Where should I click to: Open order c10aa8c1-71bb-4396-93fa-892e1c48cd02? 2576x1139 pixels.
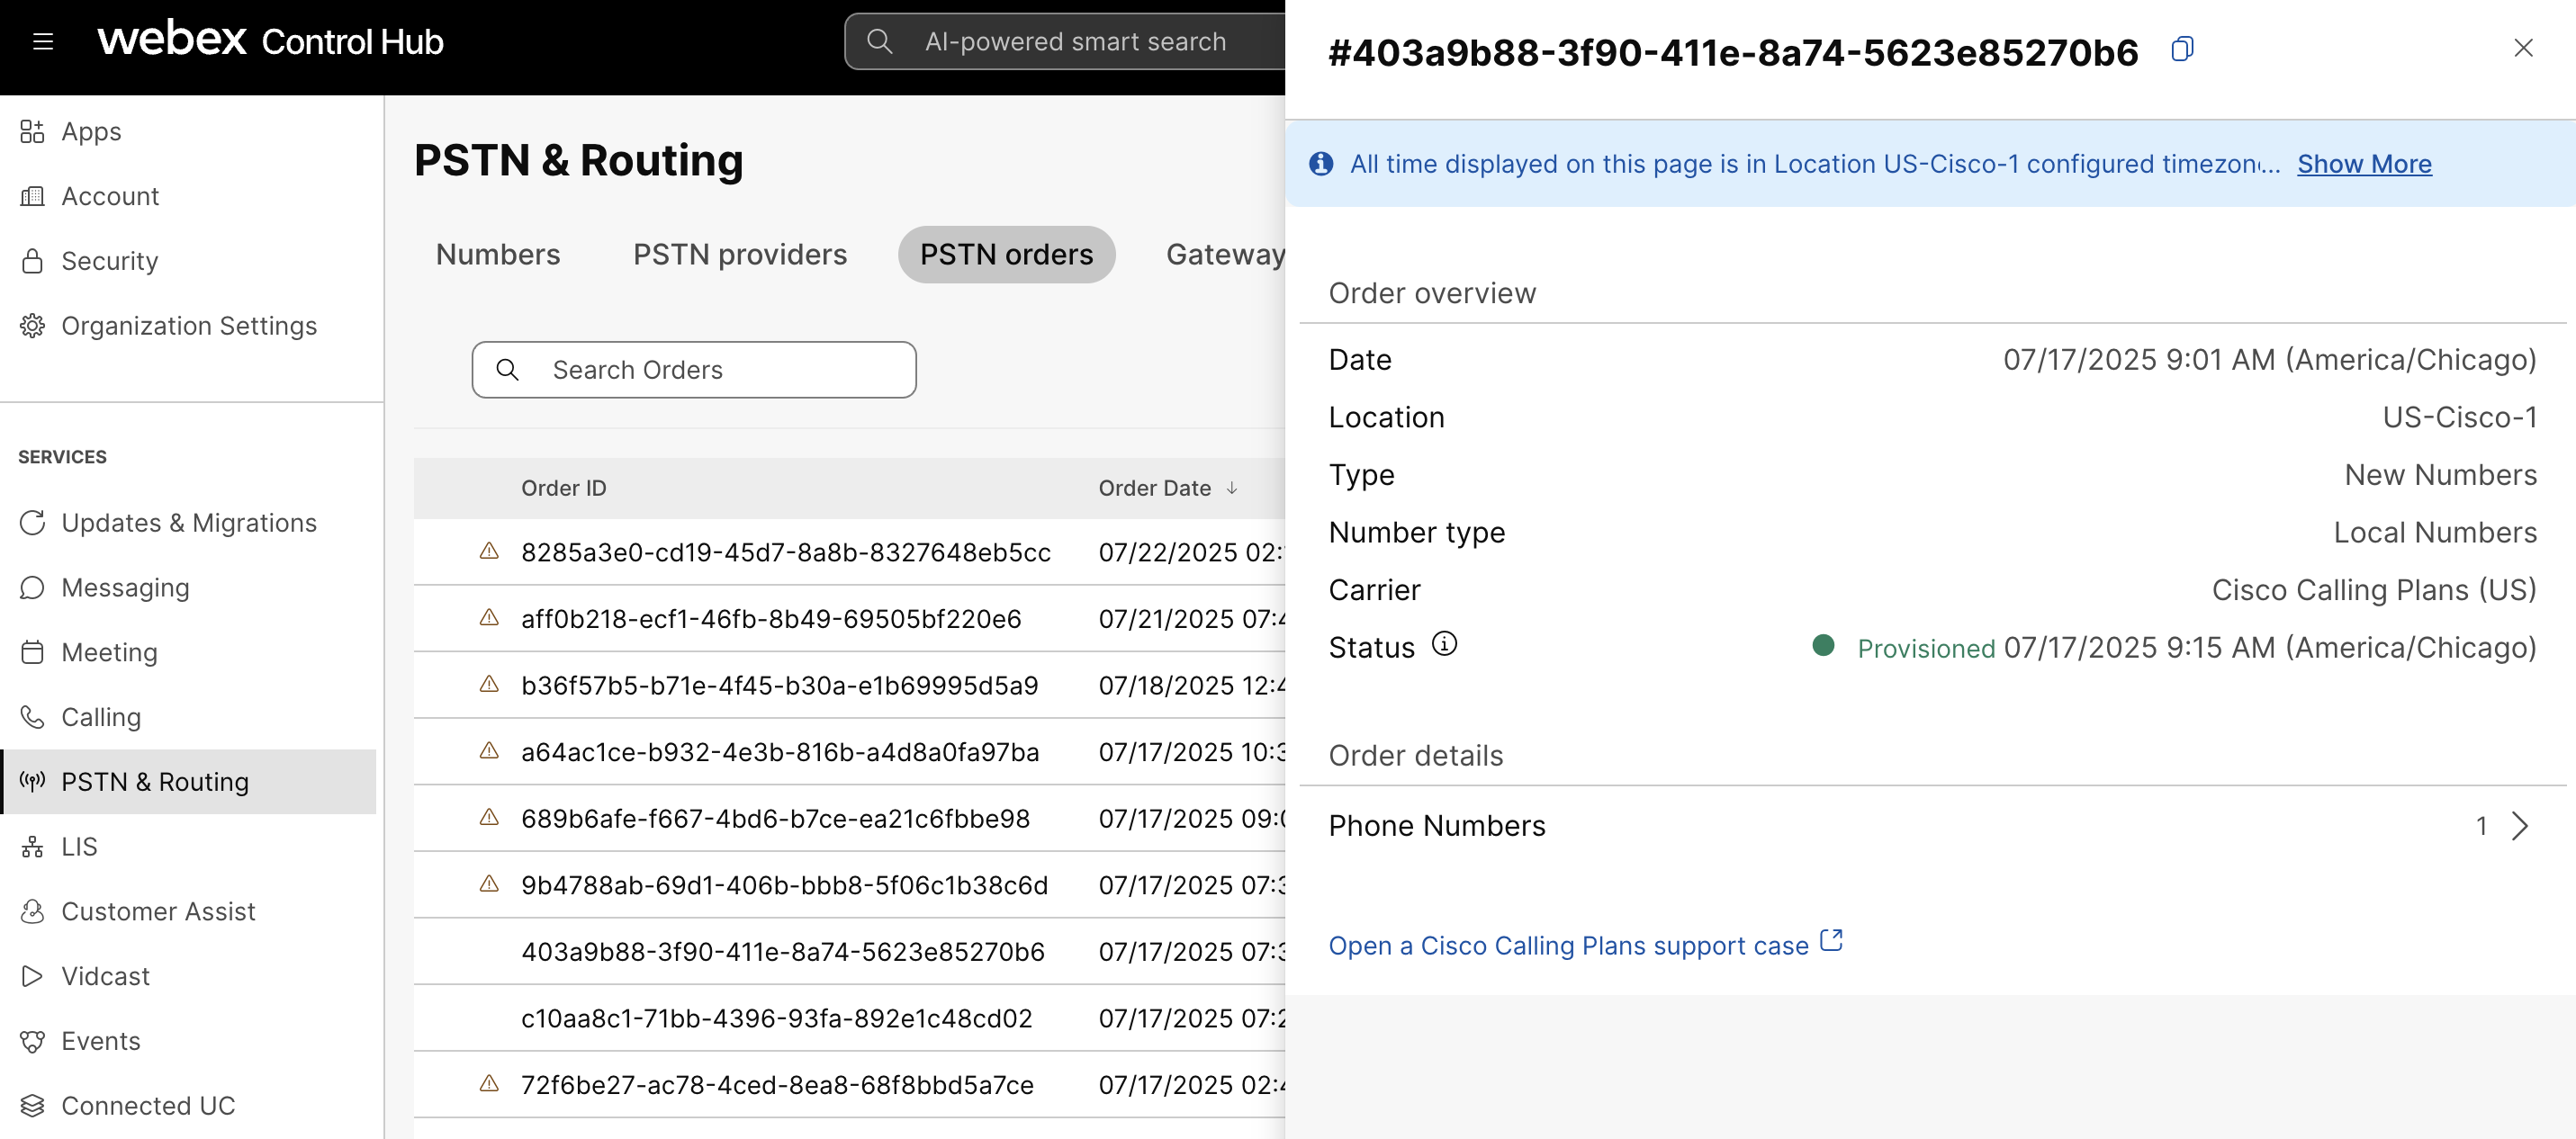coord(776,1018)
